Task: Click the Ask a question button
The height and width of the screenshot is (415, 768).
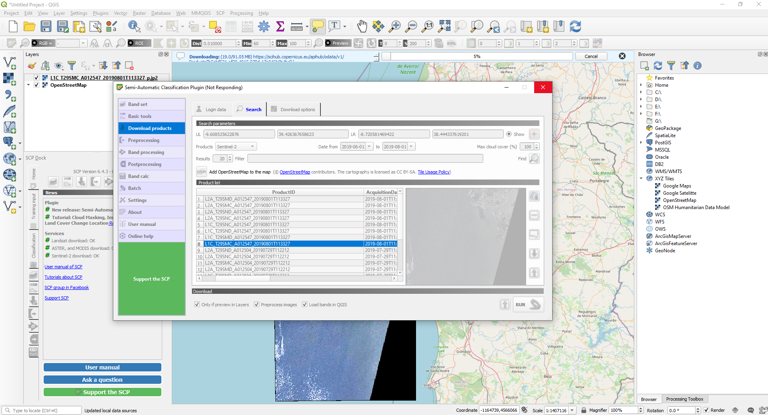Action: (x=103, y=380)
